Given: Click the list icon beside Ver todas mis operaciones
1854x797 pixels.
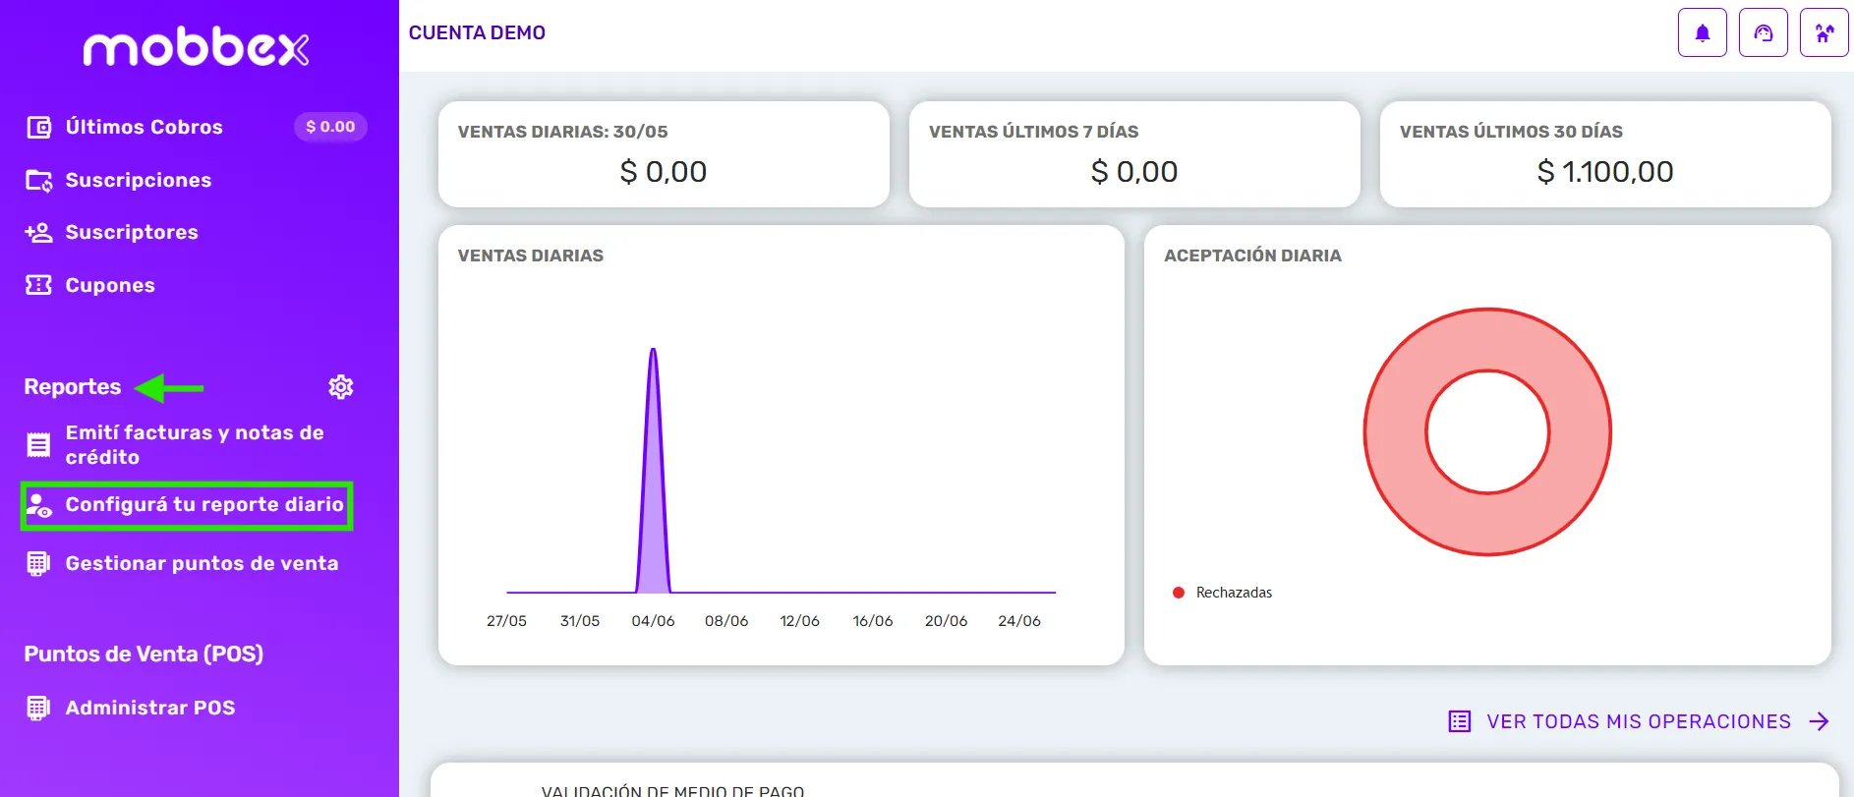Looking at the screenshot, I should tap(1460, 721).
